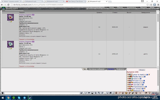The image size is (160, 100).
Task: Switch to the Торговля chat tab
Action: click(x=111, y=69)
